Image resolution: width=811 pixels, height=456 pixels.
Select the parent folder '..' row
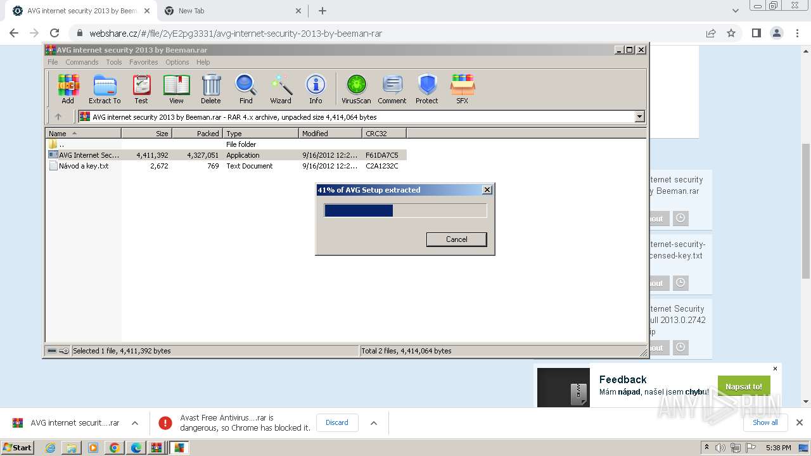(226, 144)
